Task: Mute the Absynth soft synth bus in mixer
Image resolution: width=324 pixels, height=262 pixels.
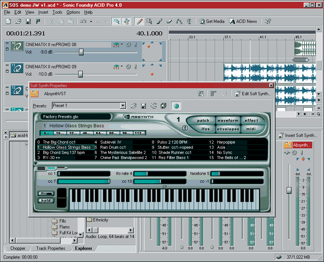Action: point(295,152)
